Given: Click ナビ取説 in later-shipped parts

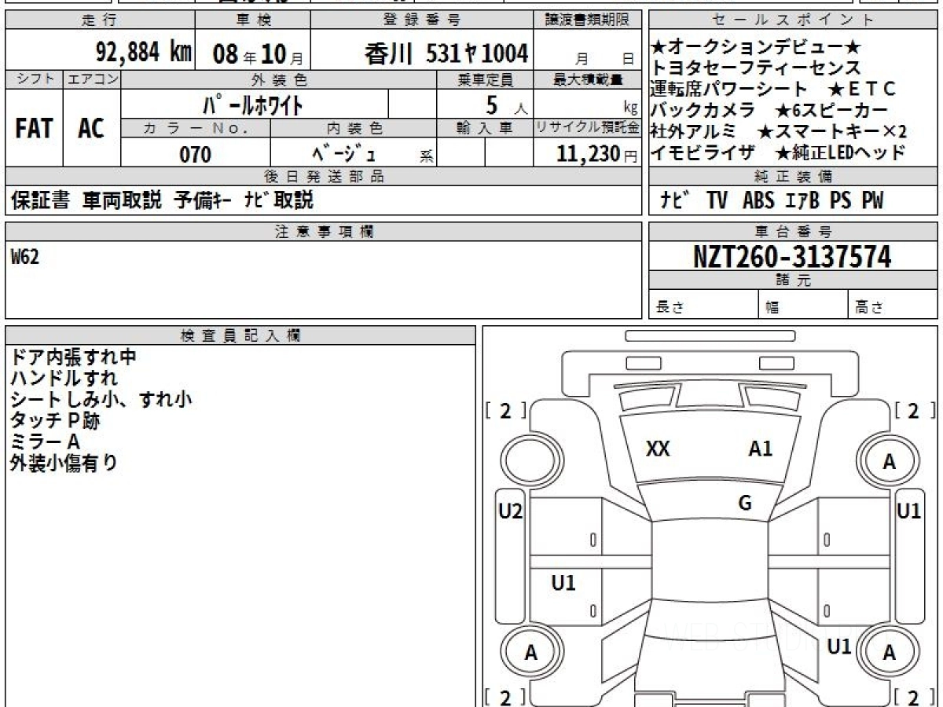Looking at the screenshot, I should (278, 200).
